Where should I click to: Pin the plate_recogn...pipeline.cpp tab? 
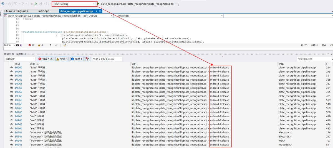coord(96,11)
